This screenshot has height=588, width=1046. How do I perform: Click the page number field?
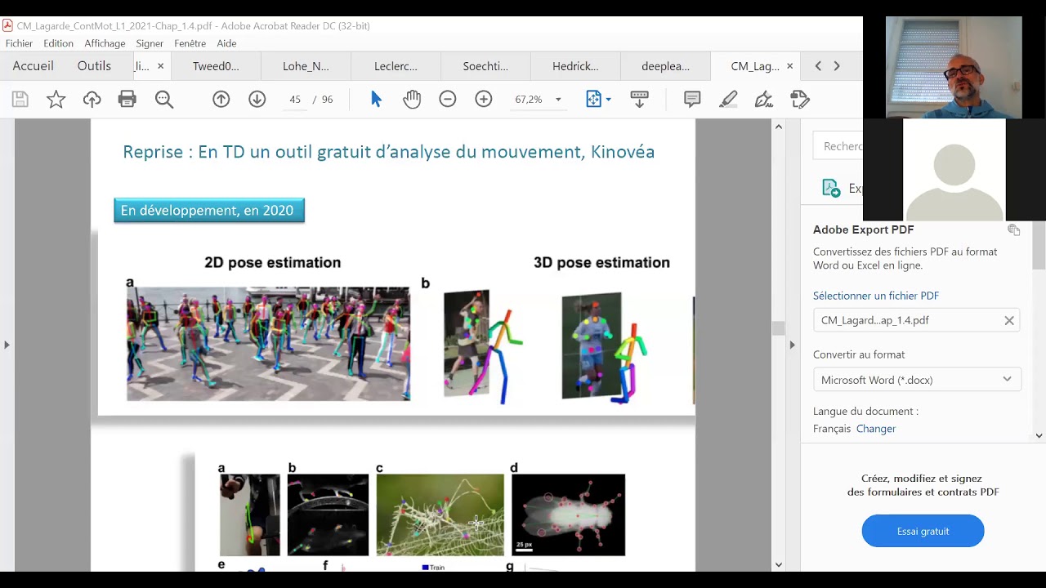[x=295, y=100]
